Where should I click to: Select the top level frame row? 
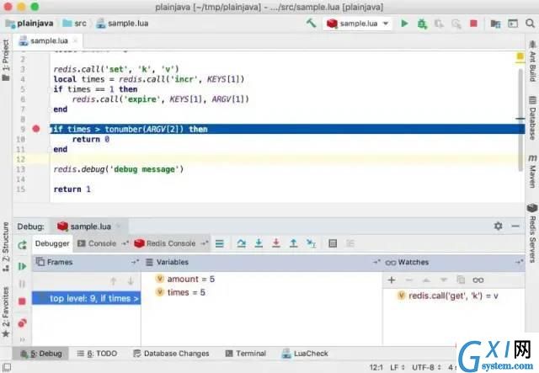click(86, 298)
